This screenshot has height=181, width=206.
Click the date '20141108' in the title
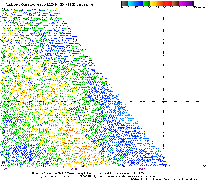[x=68, y=4]
